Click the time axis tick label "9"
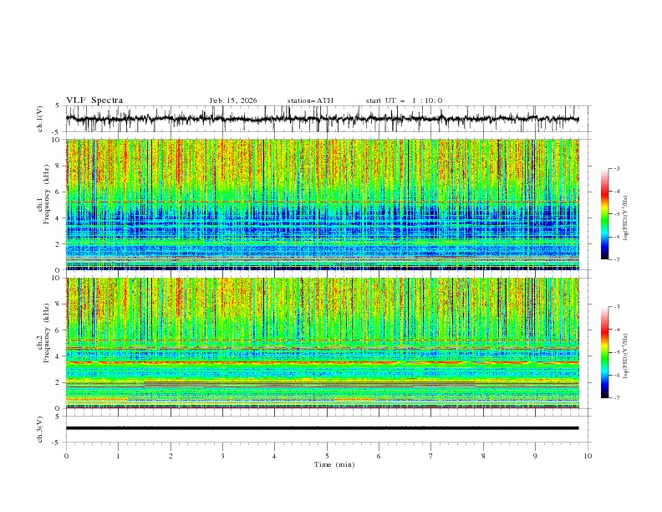662x512 pixels. click(535, 456)
